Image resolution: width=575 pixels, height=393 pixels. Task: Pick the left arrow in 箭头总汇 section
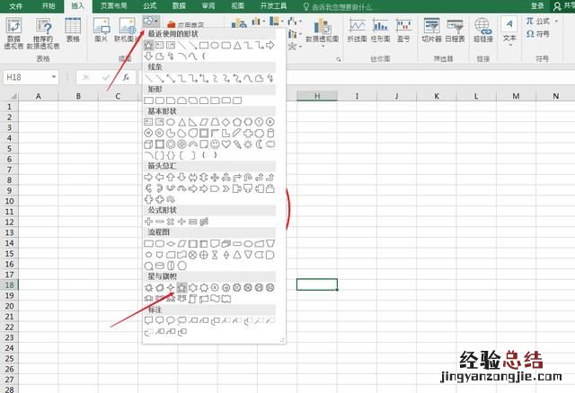point(160,178)
